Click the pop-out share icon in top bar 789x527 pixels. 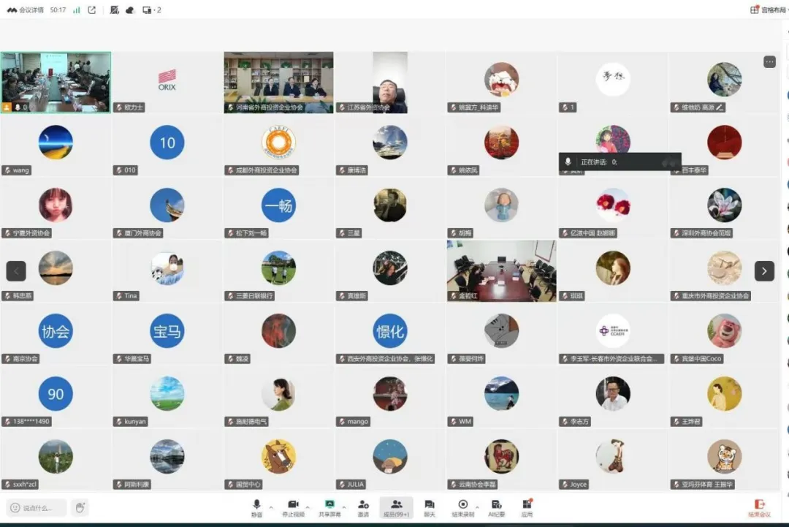(92, 10)
